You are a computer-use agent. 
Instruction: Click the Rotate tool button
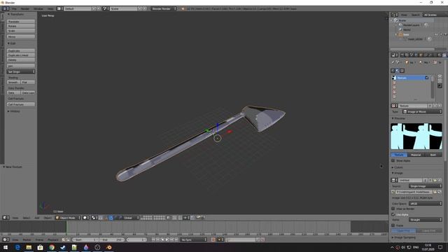tap(21, 27)
